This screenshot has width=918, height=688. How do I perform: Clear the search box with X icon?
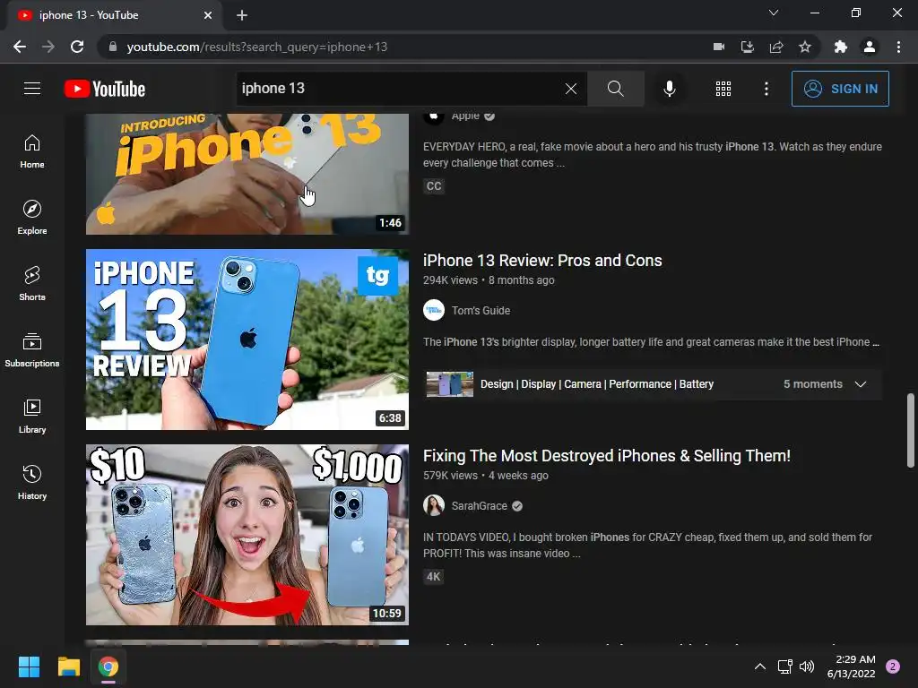click(x=571, y=89)
